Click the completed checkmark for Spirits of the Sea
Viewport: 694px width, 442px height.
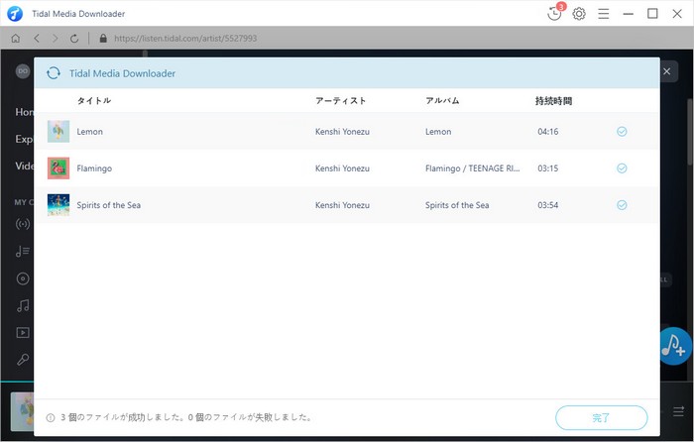[x=622, y=205]
